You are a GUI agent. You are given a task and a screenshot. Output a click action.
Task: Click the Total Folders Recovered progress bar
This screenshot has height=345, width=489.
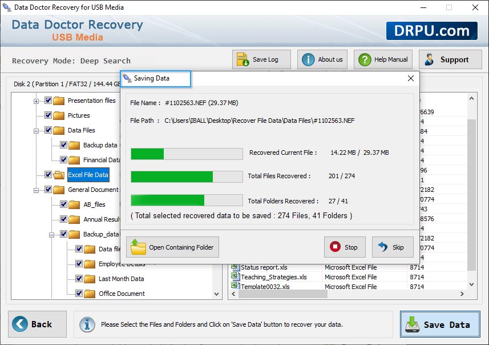[187, 200]
